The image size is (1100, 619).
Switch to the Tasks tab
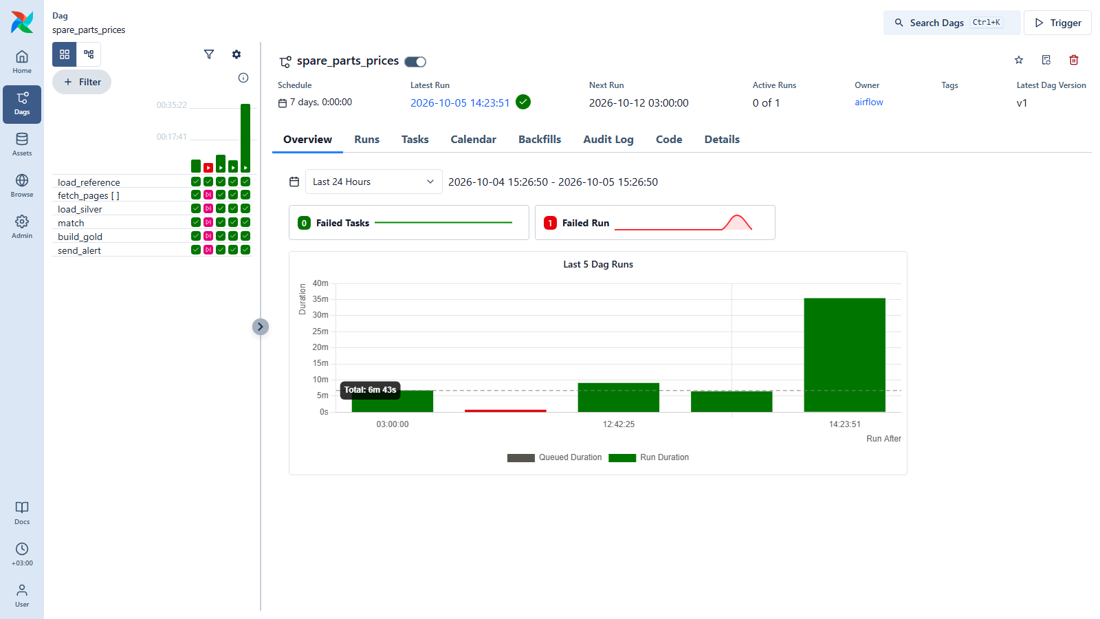pos(415,139)
